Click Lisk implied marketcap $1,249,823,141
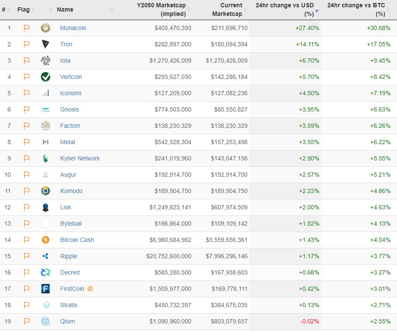This screenshot has width=397, height=332. point(170,207)
